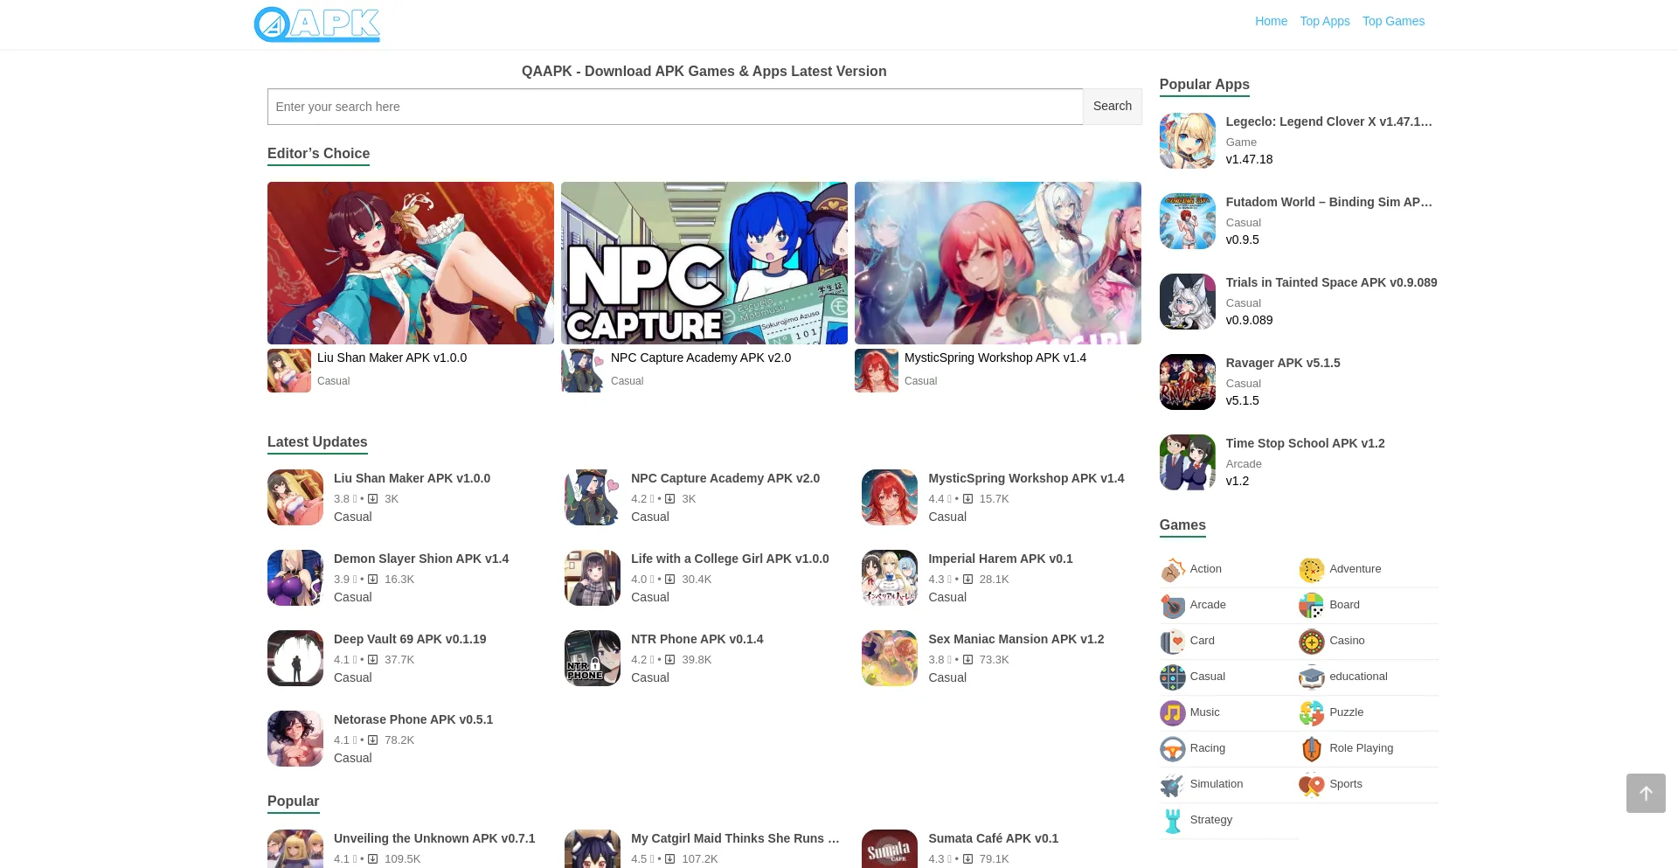
Task: Choose the educational category icon
Action: coord(1311,677)
